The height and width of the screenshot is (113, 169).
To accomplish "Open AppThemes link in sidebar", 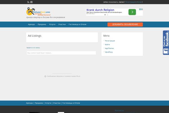I will pyautogui.click(x=109, y=48).
